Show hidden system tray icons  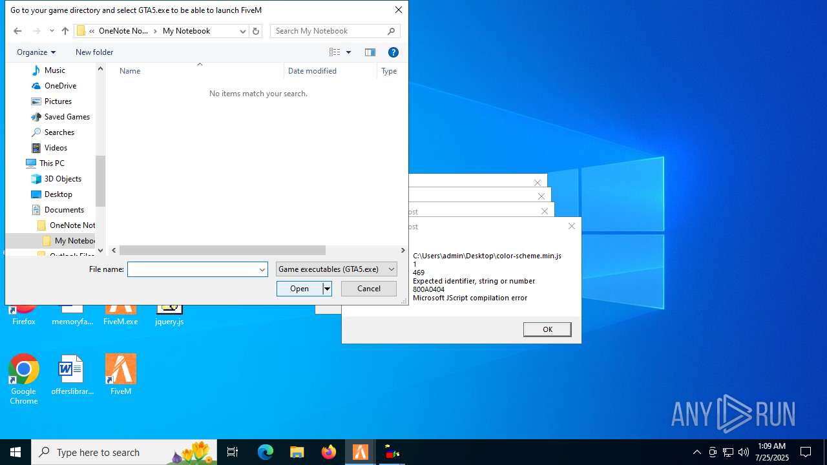pyautogui.click(x=696, y=452)
